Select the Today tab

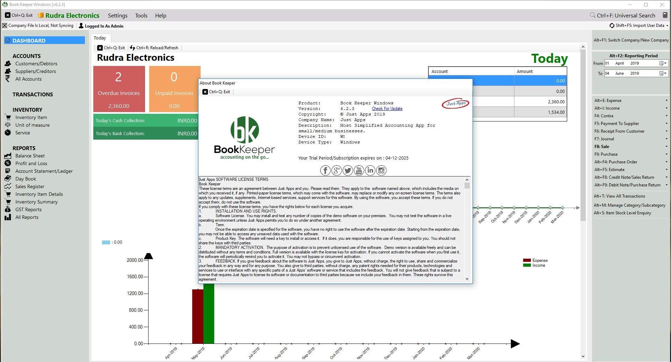point(100,38)
